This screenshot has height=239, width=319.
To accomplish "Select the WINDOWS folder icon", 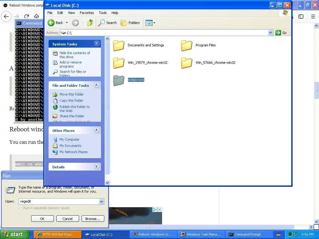I will click(x=119, y=80).
